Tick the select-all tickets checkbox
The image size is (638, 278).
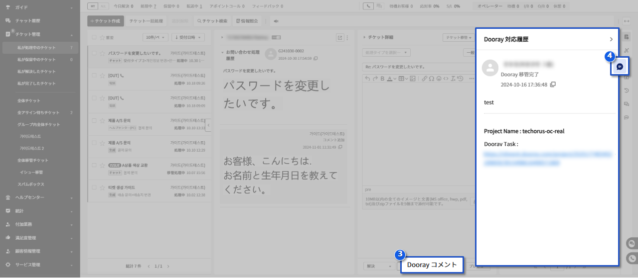tap(94, 37)
